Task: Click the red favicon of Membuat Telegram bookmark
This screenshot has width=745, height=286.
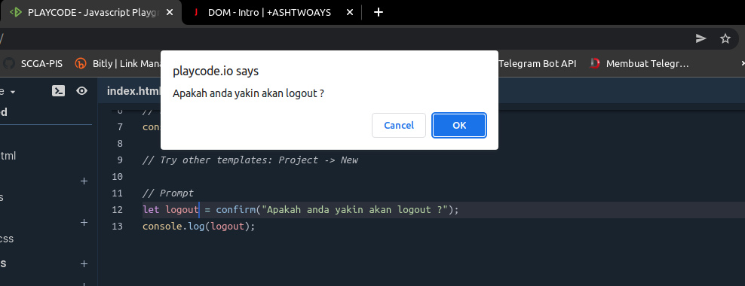Action: 595,63
